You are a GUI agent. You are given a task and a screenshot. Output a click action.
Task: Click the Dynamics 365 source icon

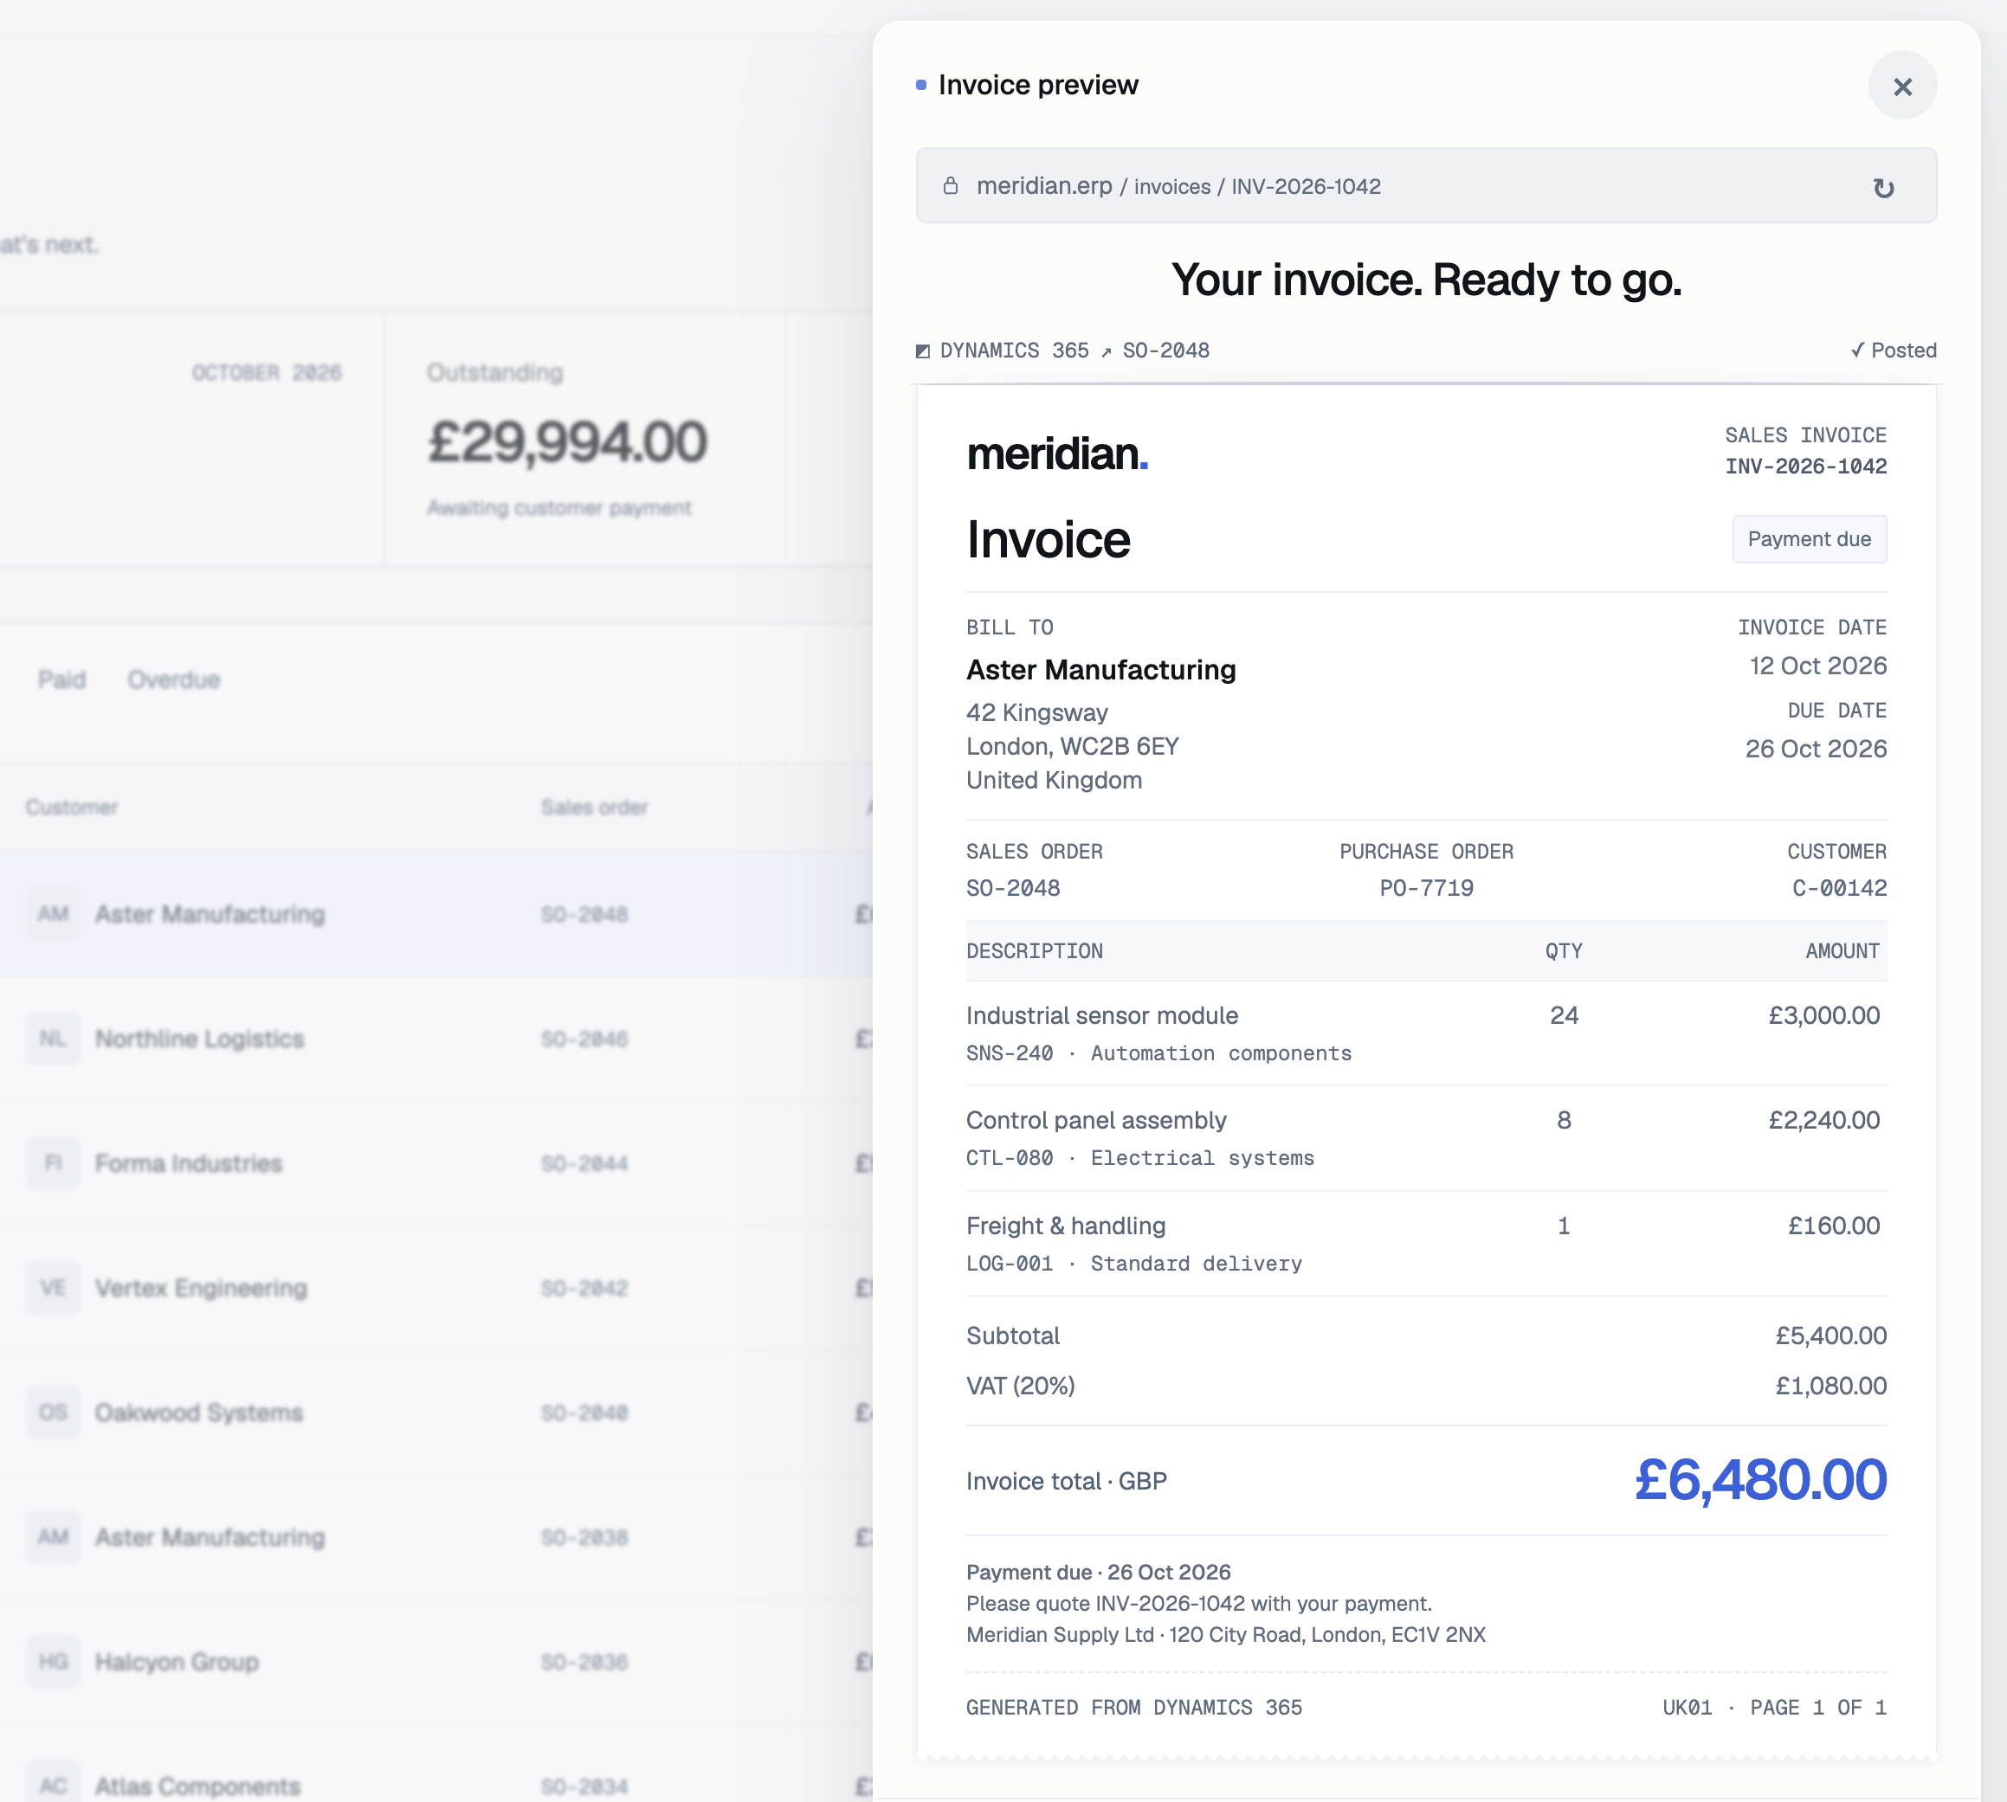tap(922, 351)
